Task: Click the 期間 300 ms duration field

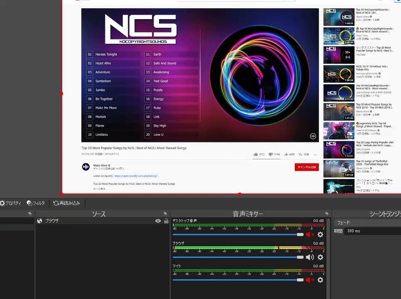Action: [x=373, y=231]
